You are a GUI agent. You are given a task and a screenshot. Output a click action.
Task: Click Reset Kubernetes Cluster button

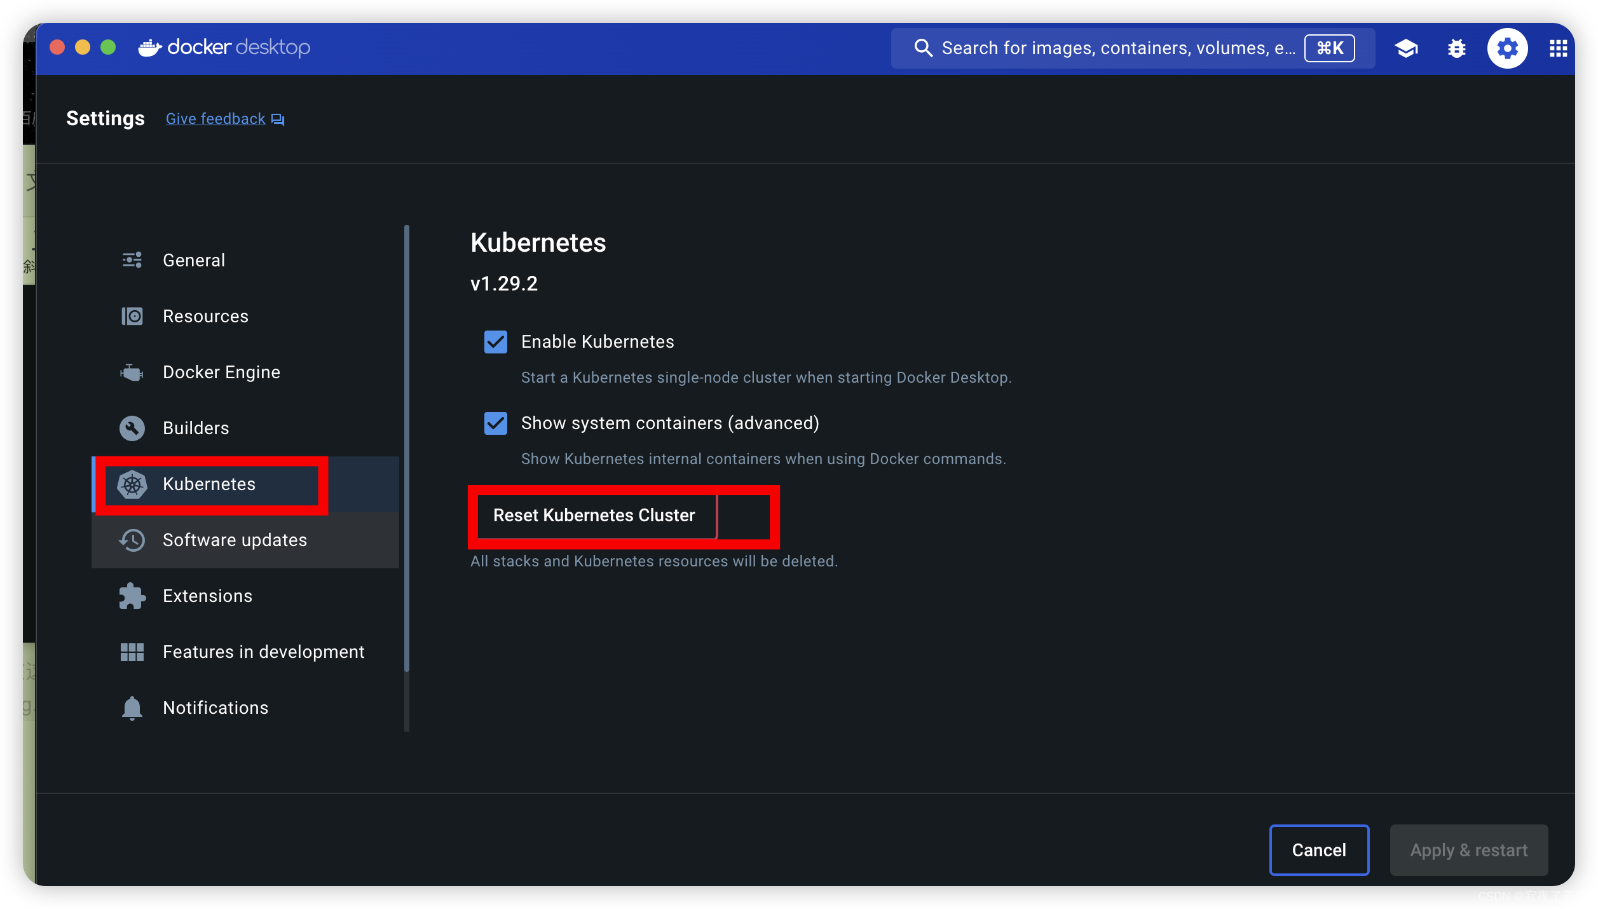[x=594, y=516]
